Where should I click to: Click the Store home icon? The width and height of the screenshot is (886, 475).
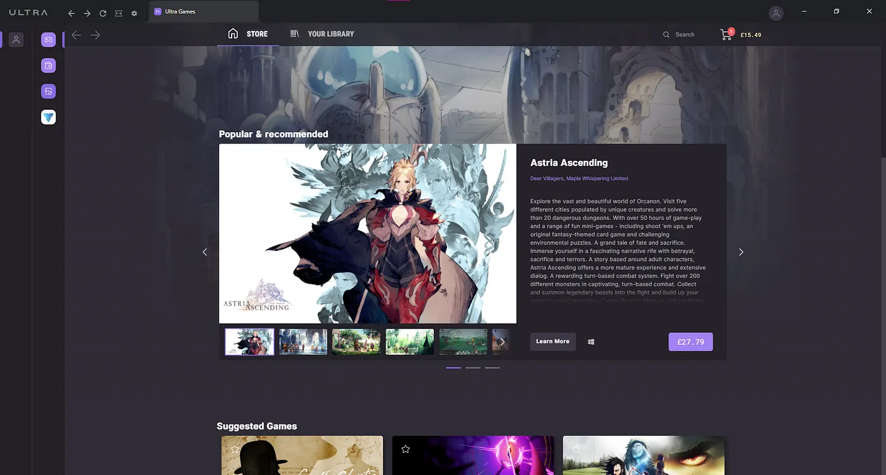coord(233,33)
